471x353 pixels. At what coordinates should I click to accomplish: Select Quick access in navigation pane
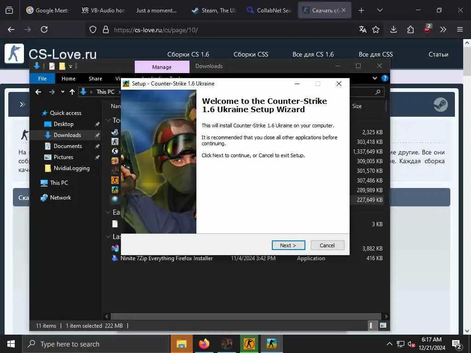tap(65, 113)
